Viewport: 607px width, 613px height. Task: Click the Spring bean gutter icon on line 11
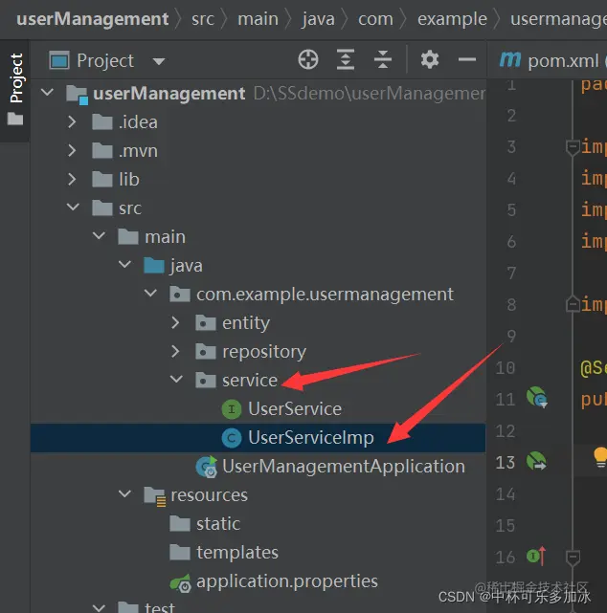pos(536,397)
